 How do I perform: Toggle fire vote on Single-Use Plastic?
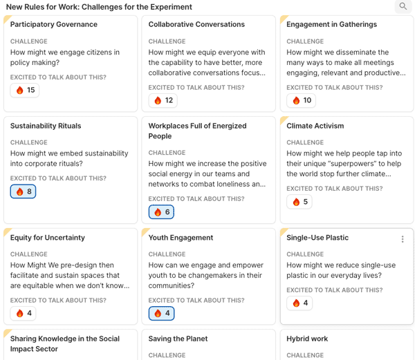(x=300, y=303)
